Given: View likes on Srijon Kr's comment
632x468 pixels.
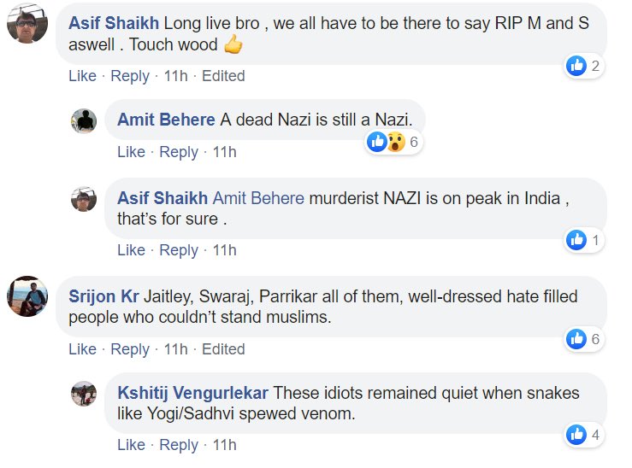Looking at the screenshot, I should pyautogui.click(x=585, y=339).
